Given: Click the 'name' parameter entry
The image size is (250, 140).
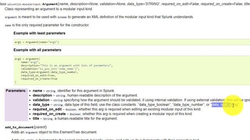Looking at the screenshot, I should [73, 91].
